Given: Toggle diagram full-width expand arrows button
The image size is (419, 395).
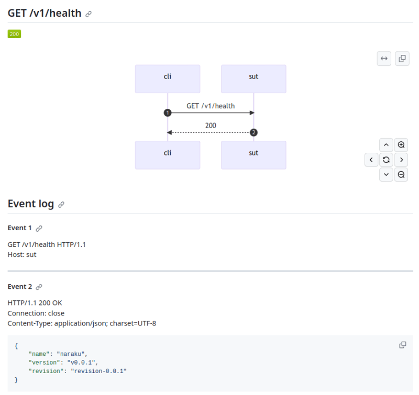Looking at the screenshot, I should tap(384, 59).
